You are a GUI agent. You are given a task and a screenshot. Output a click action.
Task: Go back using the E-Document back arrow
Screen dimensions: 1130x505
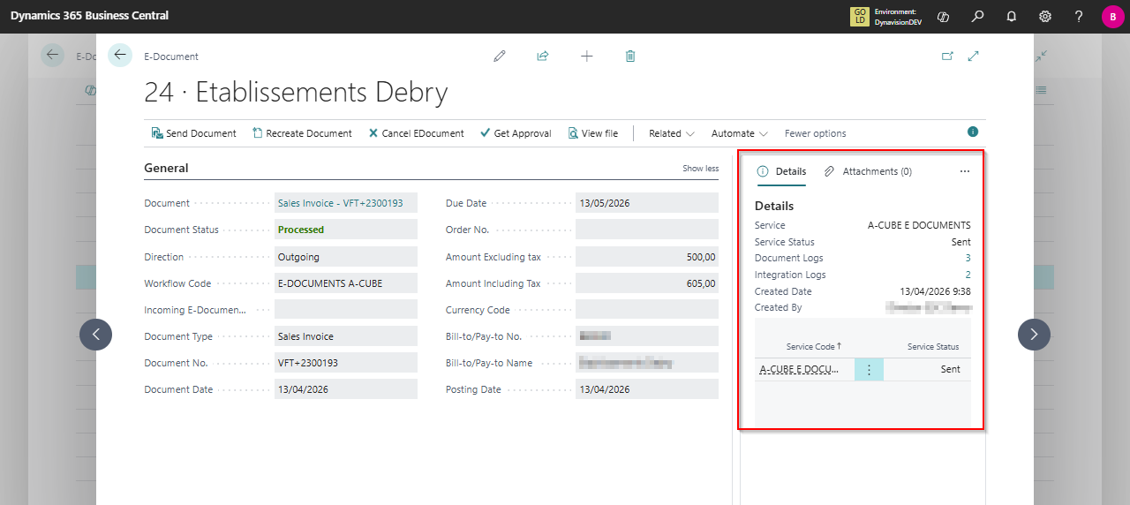(x=120, y=55)
